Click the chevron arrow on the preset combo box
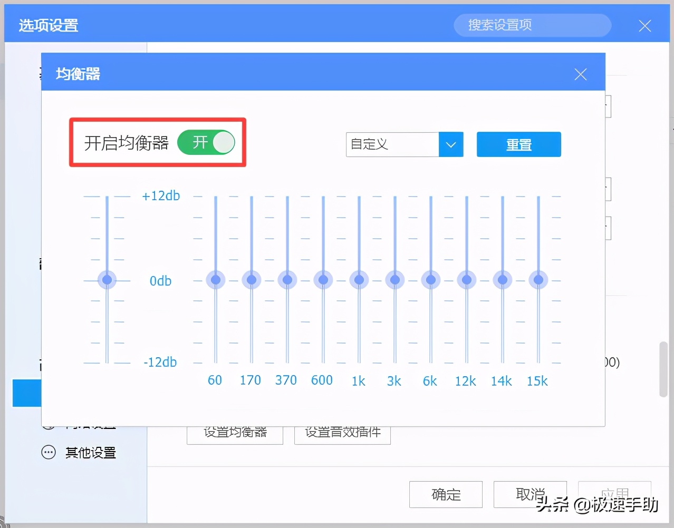The width and height of the screenshot is (674, 528). (450, 144)
